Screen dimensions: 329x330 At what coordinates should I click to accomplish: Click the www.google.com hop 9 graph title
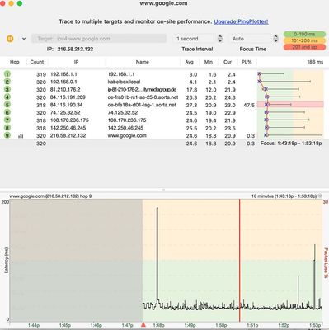[x=50, y=196]
